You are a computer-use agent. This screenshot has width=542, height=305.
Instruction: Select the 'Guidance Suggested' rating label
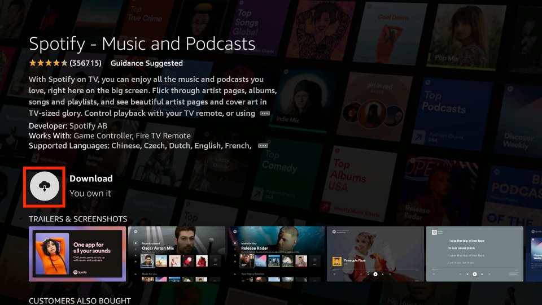pyautogui.click(x=147, y=63)
